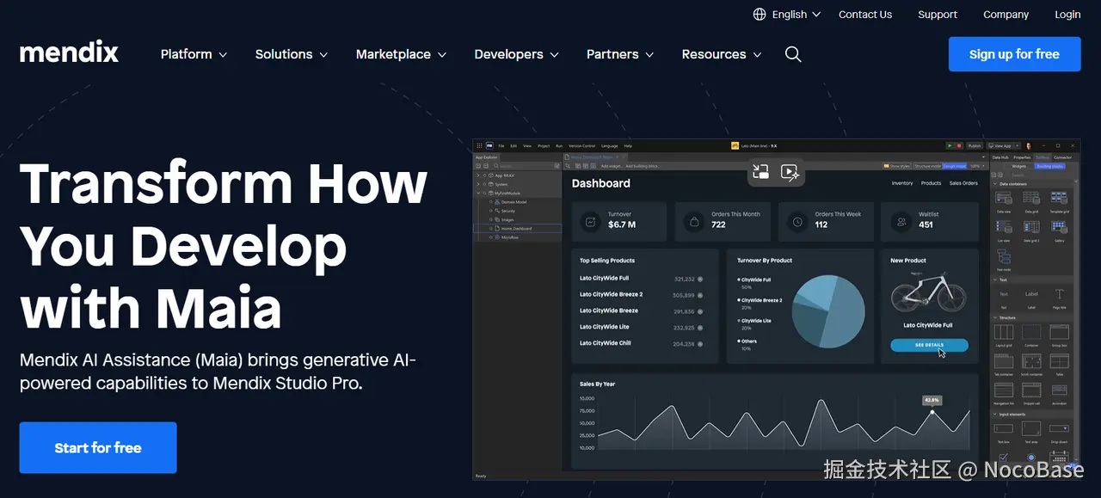
Task: Open the Project menu in Studio Pro
Action: [x=544, y=146]
